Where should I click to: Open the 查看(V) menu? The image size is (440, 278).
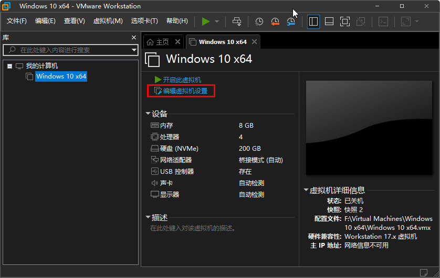tap(75, 21)
